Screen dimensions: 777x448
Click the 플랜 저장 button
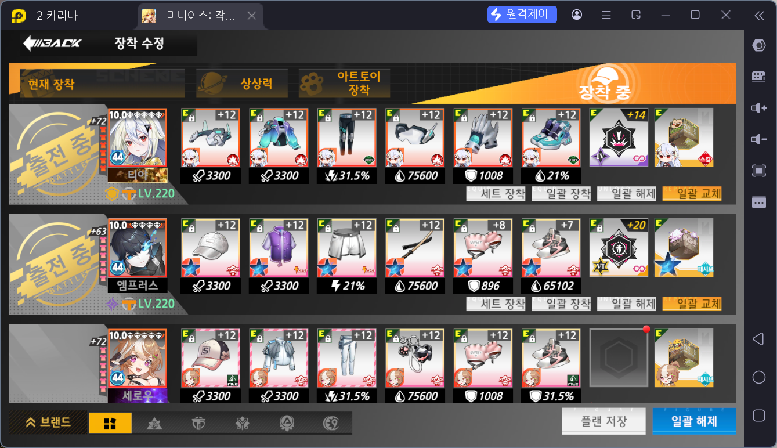603,421
